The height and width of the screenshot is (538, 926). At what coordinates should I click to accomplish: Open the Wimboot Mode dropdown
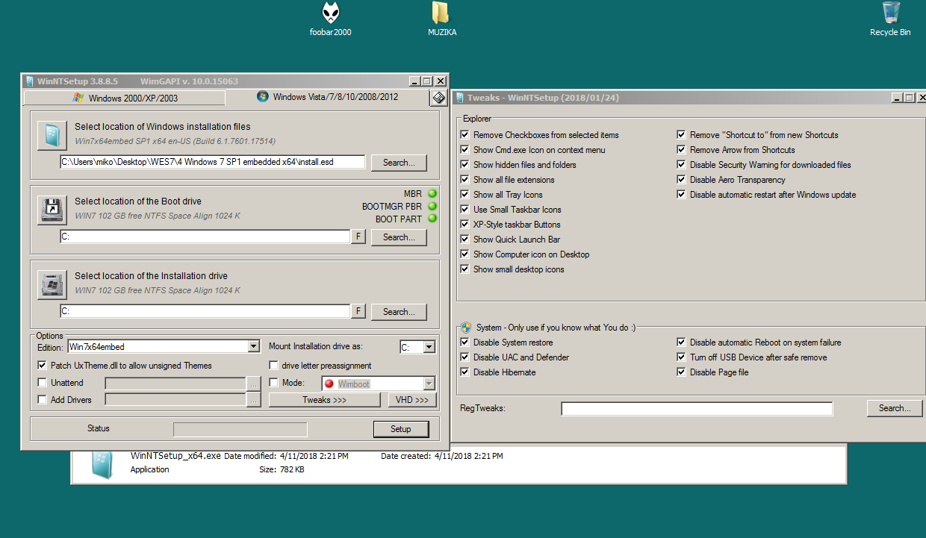(429, 384)
